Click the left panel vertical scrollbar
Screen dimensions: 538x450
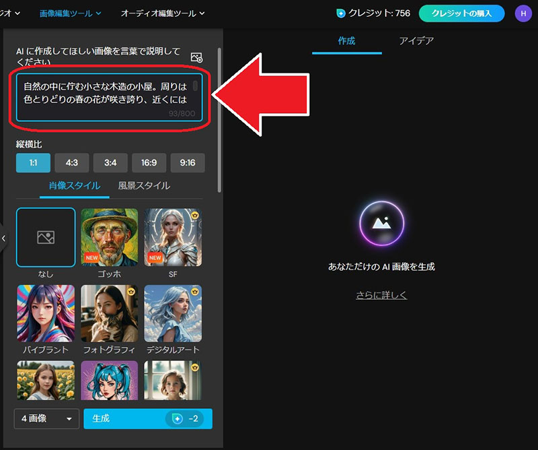219,108
